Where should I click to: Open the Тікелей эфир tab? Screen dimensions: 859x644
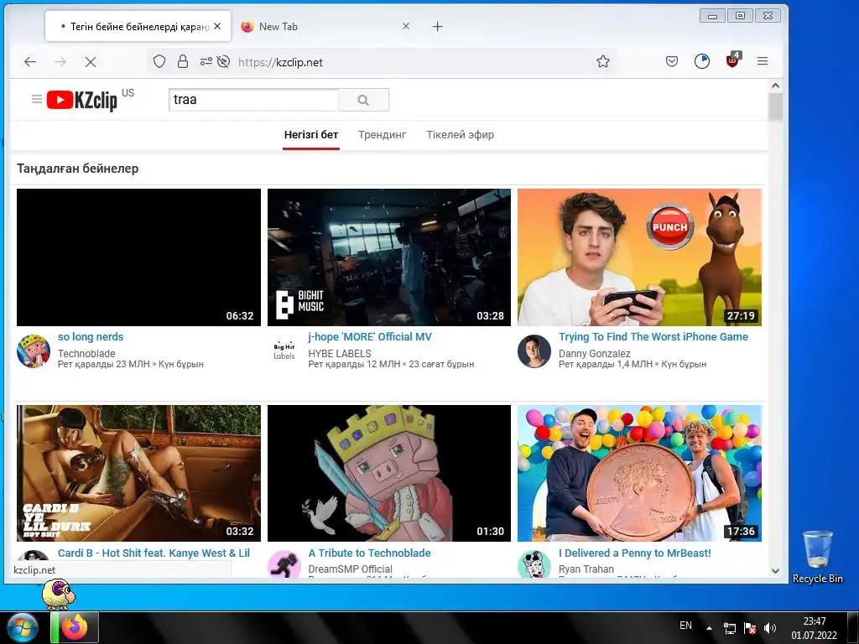click(461, 135)
